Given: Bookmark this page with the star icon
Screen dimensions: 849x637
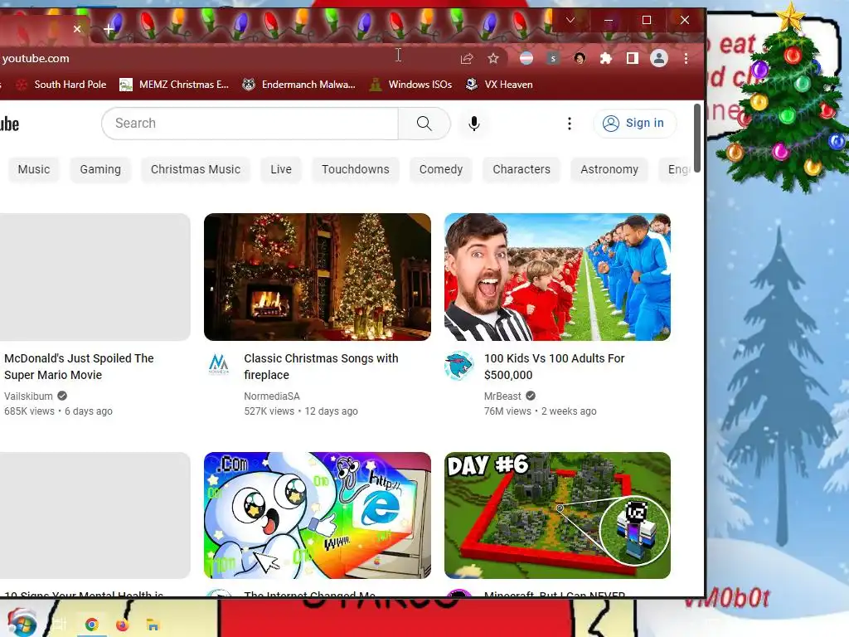Looking at the screenshot, I should coord(492,59).
